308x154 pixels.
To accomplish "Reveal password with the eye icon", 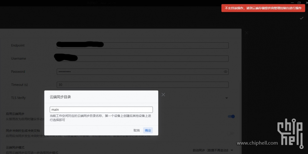I will click(x=226, y=72).
